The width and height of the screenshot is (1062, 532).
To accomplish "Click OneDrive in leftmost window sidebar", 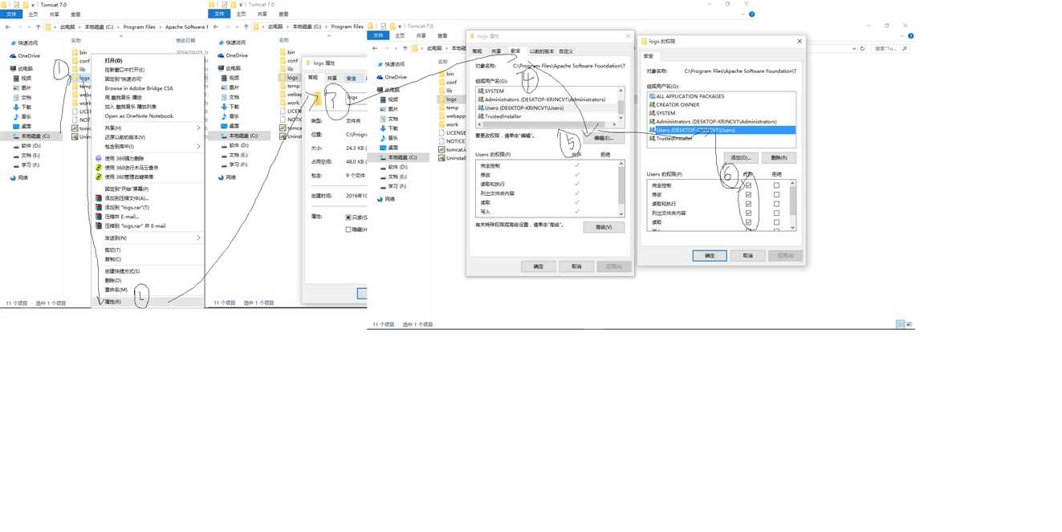I will [x=25, y=55].
